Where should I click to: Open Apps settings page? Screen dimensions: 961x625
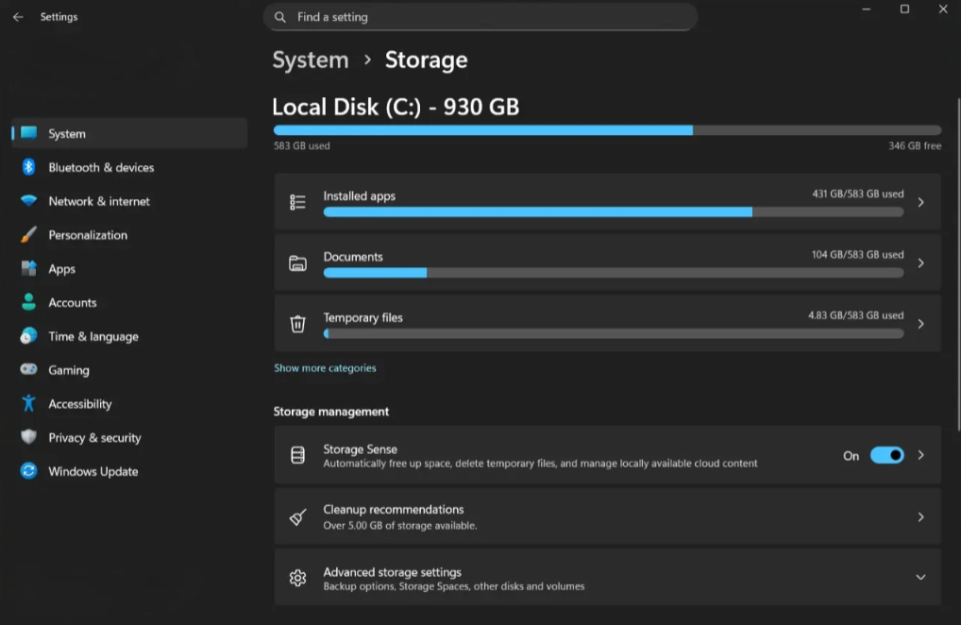[129, 268]
